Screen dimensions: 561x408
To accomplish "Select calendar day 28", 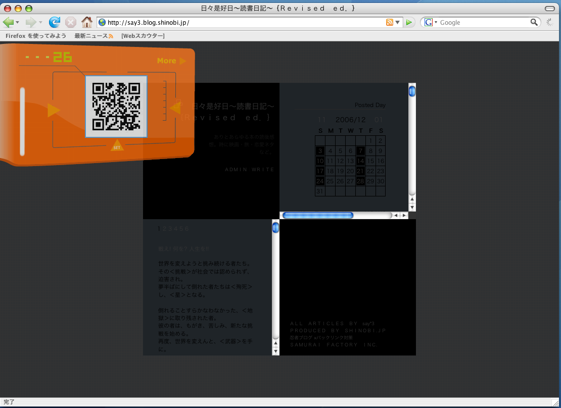I will [361, 181].
